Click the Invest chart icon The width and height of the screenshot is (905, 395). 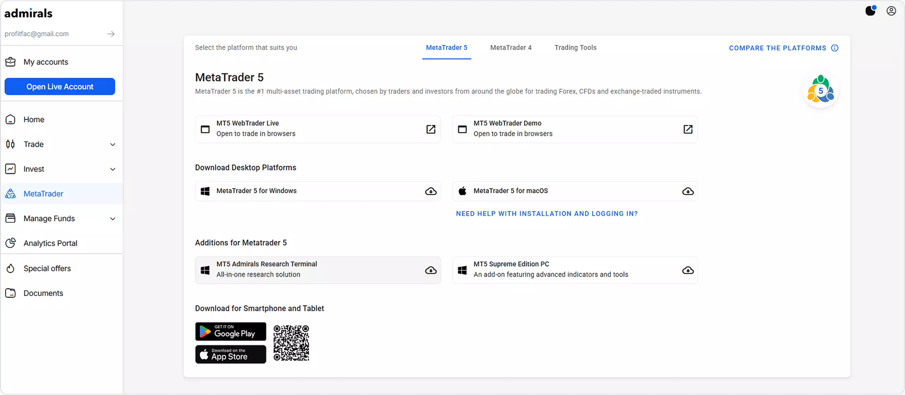coord(10,169)
